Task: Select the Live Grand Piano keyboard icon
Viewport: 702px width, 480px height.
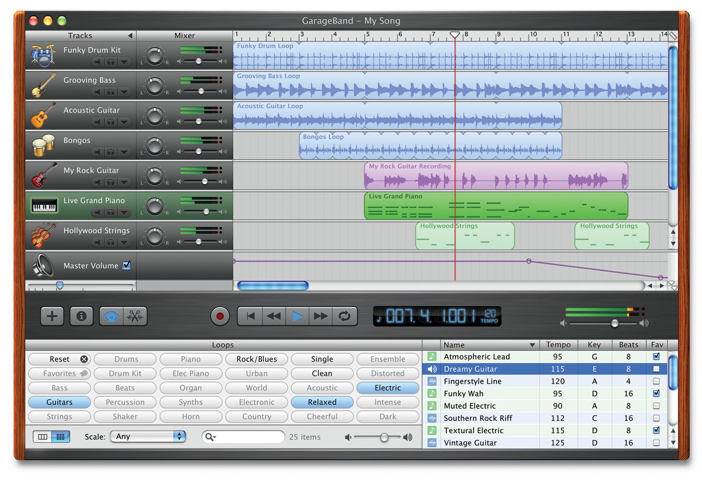Action: pos(44,205)
